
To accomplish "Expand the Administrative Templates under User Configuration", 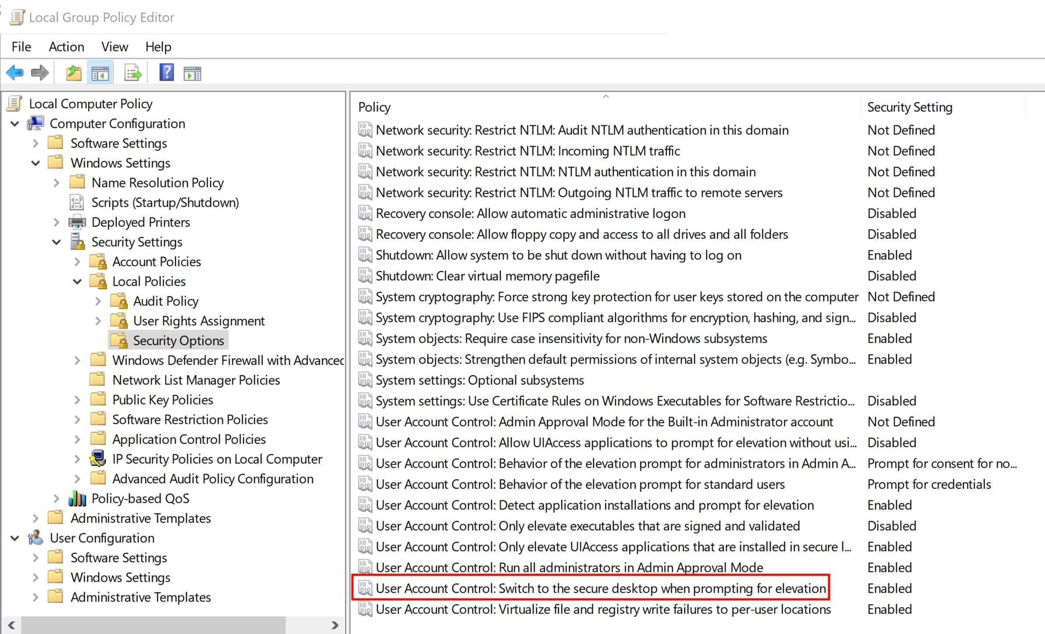I will point(36,597).
